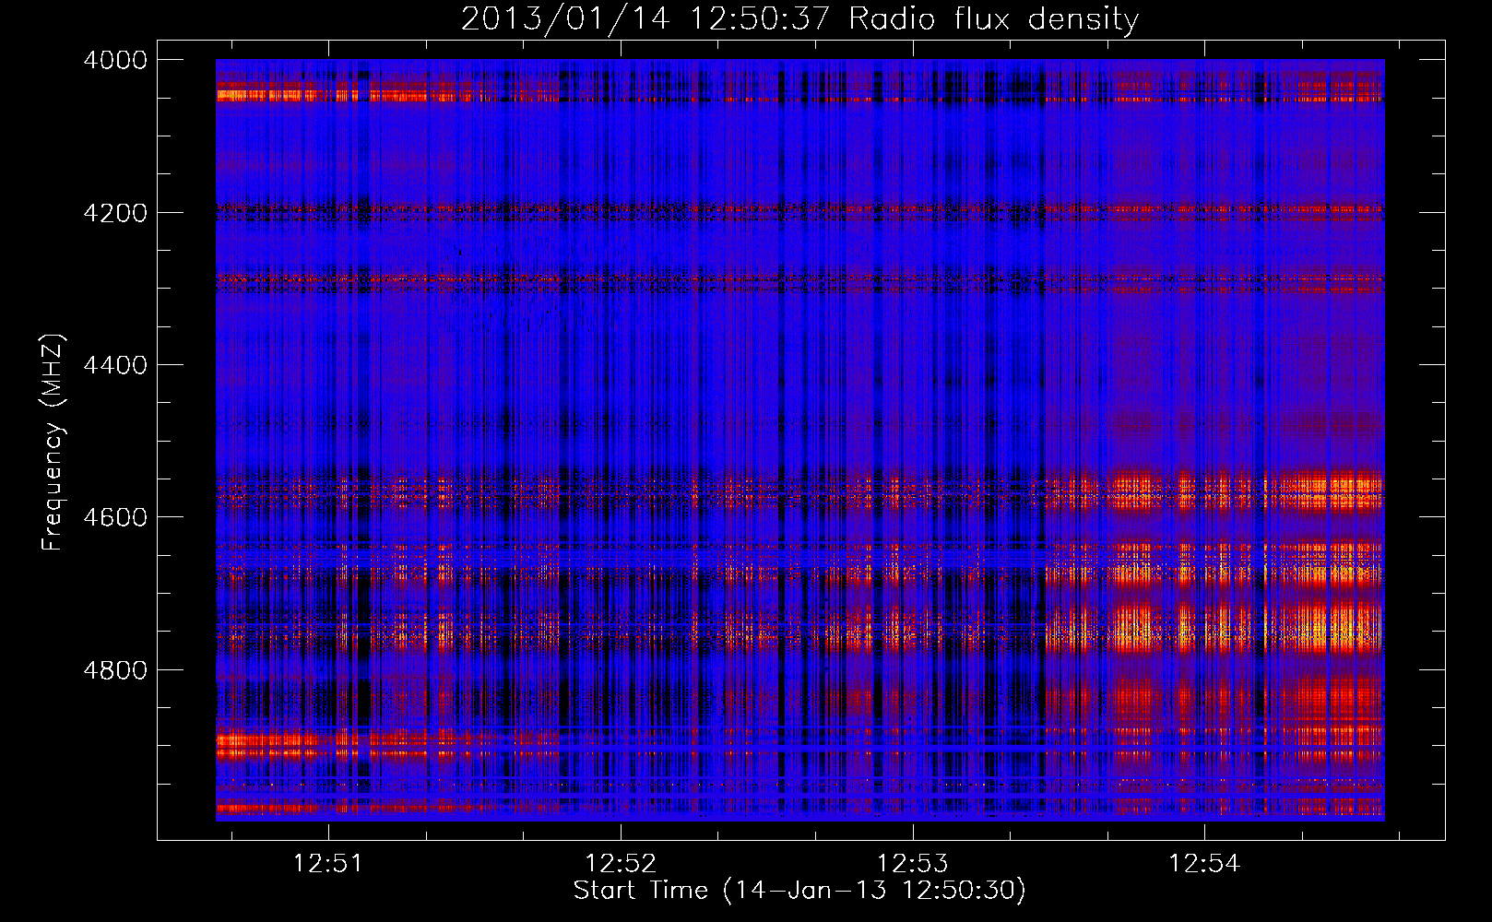Click the 4200 frequency tick label
This screenshot has height=922, width=1492.
tap(114, 213)
